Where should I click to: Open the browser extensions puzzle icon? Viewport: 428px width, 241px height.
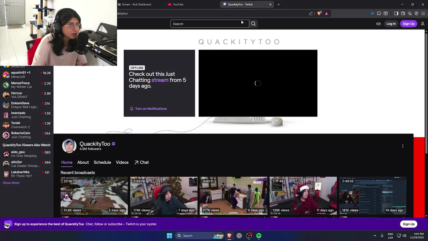click(x=379, y=13)
